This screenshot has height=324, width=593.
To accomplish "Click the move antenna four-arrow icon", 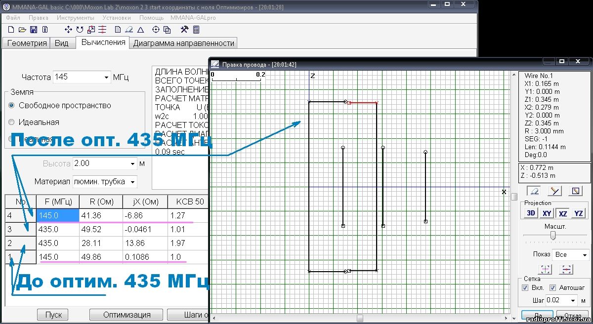I will tap(69, 30).
